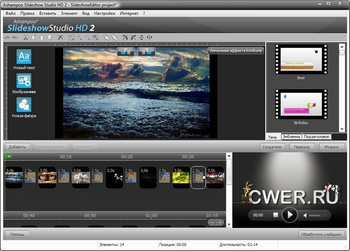Select the eyes close-up slide in the timeline
Screen dimensions: 350x251
point(47,178)
